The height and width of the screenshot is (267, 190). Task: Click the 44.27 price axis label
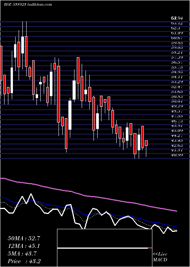tap(177, 136)
